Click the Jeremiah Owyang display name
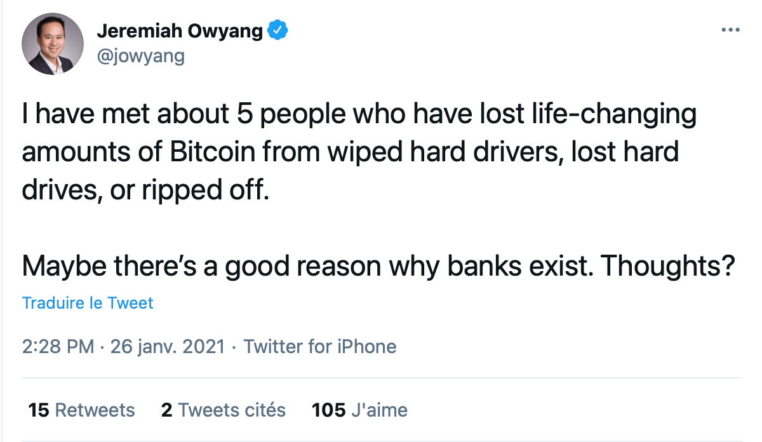Screen dimensions: 762x442 click(180, 30)
